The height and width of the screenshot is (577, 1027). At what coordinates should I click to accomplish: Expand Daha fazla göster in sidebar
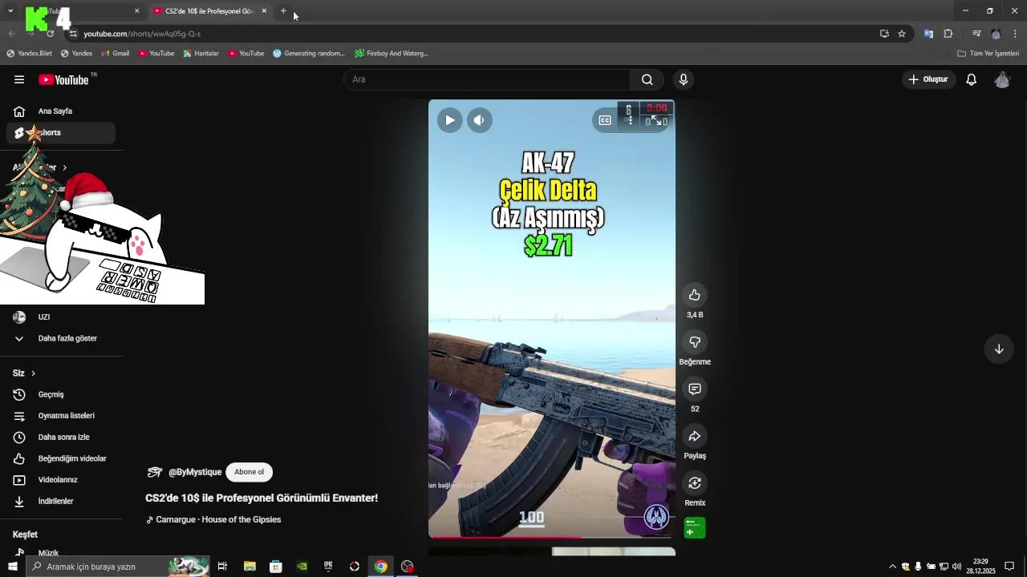(61, 338)
